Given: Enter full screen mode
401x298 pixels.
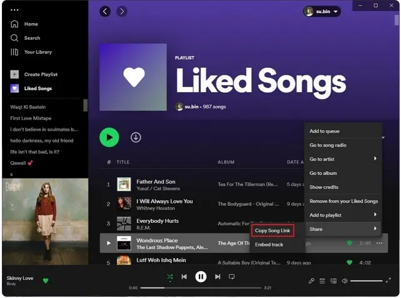Looking at the screenshot, I should pos(388,281).
